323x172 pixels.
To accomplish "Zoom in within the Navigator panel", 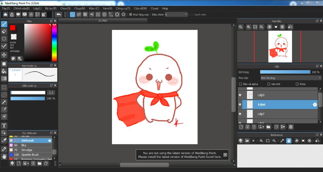I will tap(249, 27).
